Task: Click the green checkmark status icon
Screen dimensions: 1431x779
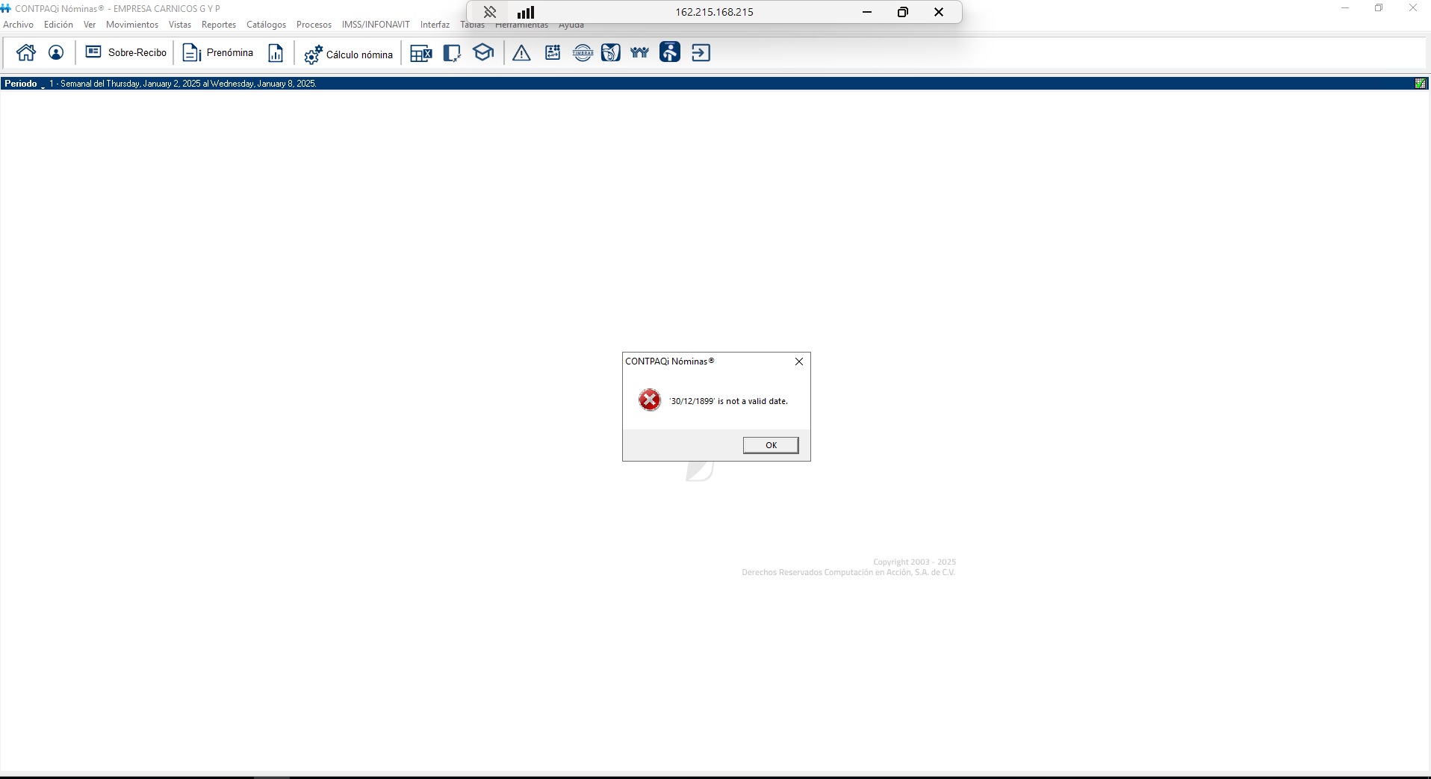Action: click(1421, 84)
